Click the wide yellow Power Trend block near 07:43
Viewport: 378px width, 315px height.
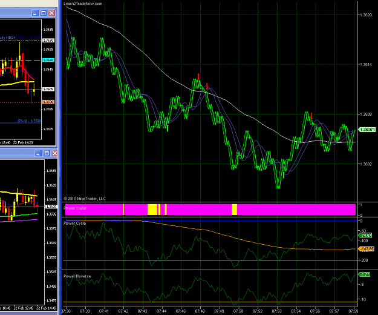(x=152, y=209)
